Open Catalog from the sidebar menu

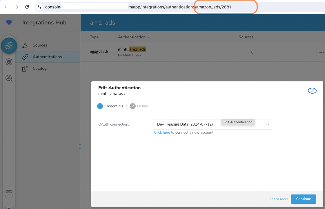tap(40, 69)
